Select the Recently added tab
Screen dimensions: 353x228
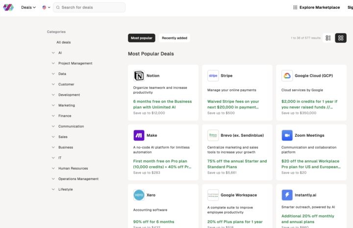click(175, 38)
